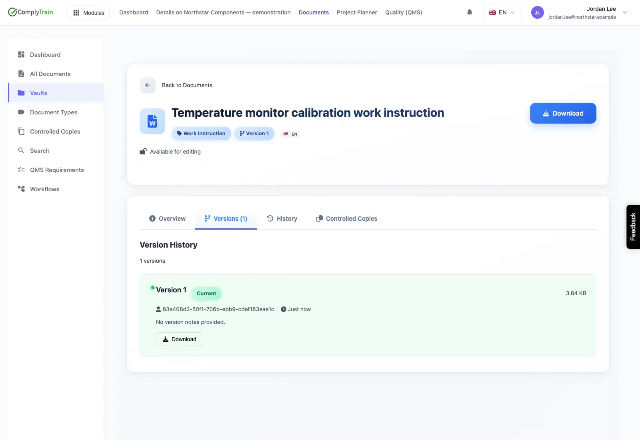640x440 pixels.
Task: Download Version 1 from version card
Action: pyautogui.click(x=180, y=339)
